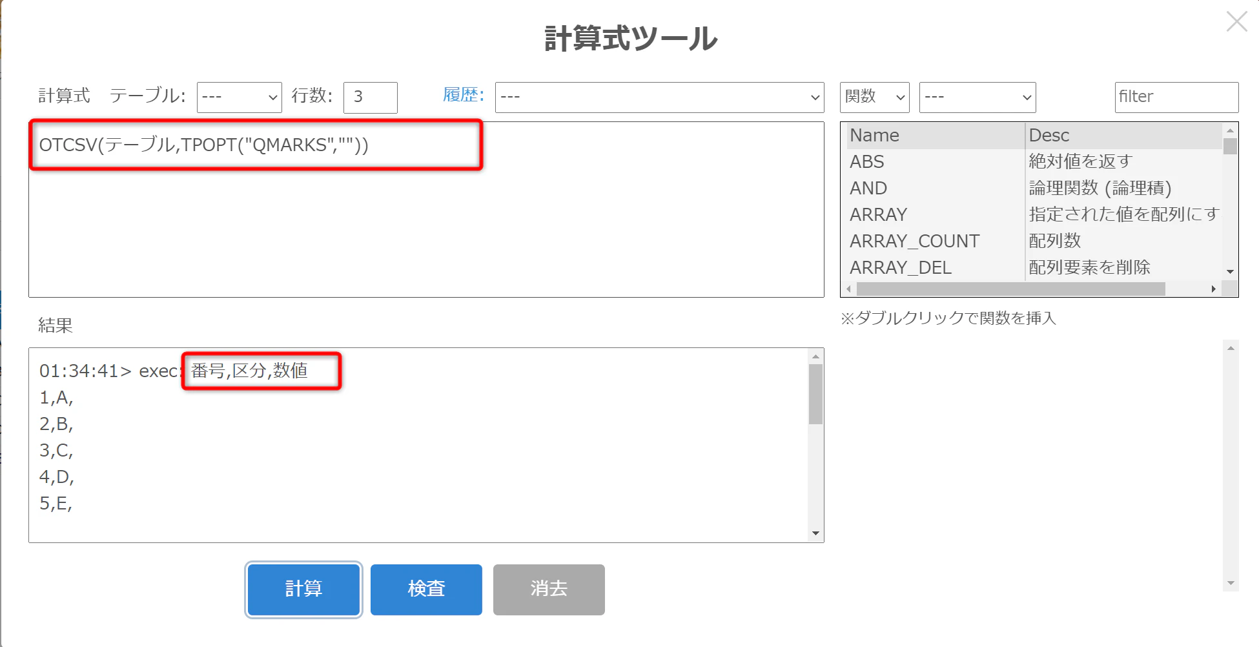This screenshot has width=1259, height=647.
Task: Click the 01:34:41> exec timestamp text
Action: [x=109, y=371]
